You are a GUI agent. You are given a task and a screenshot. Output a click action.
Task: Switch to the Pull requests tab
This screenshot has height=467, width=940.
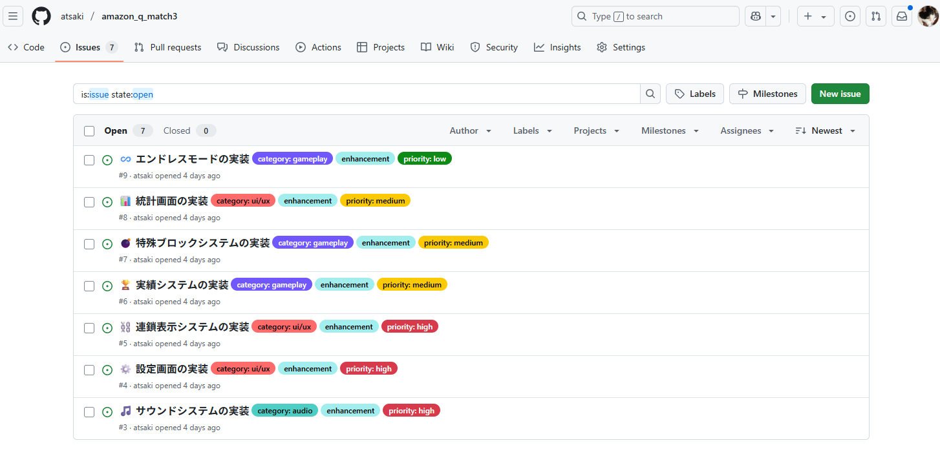click(x=167, y=47)
